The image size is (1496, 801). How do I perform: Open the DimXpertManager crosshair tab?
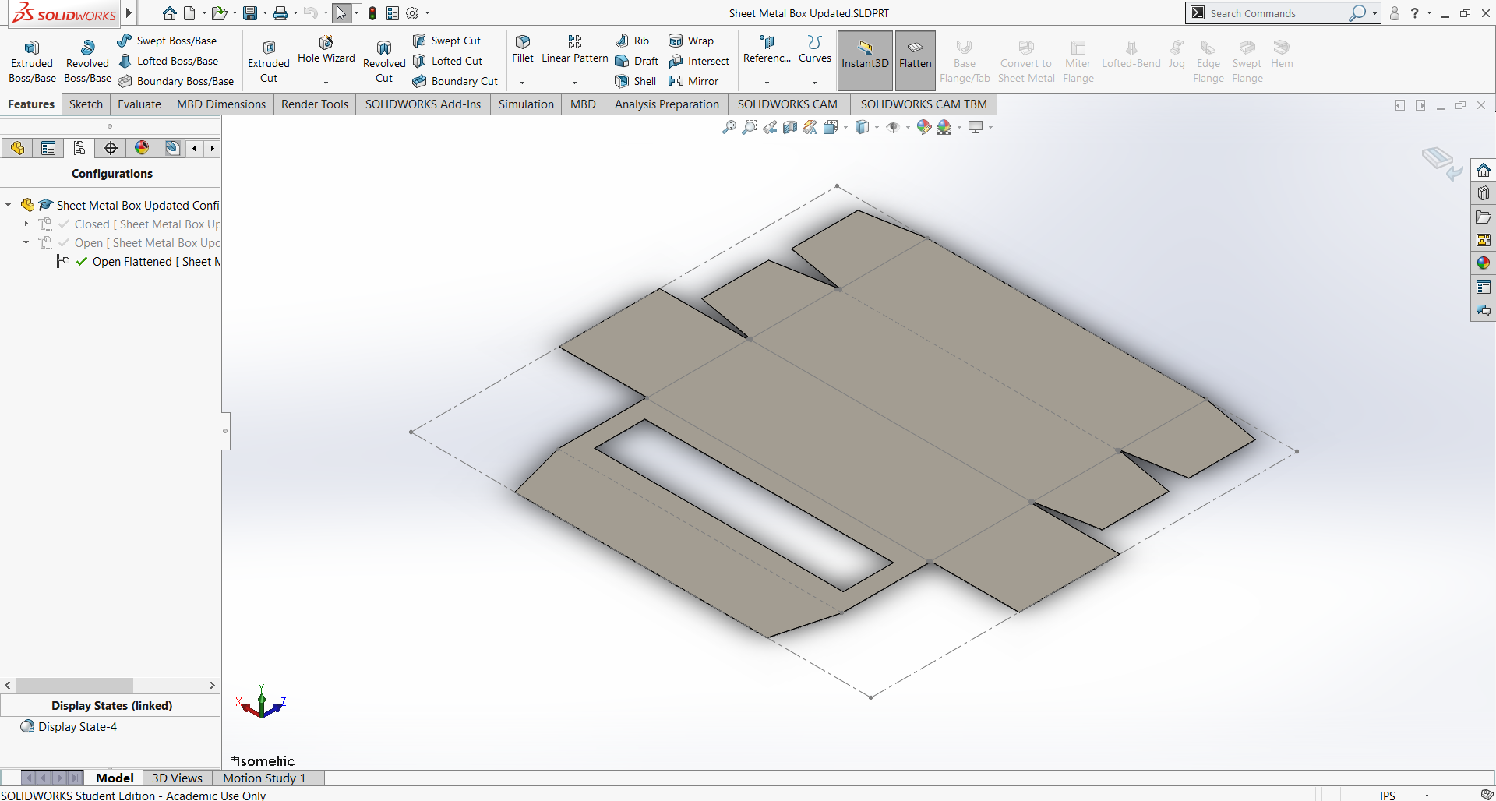pyautogui.click(x=111, y=148)
